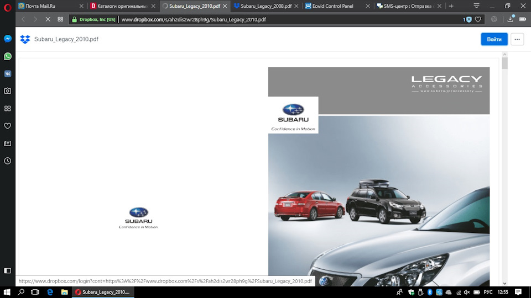
Task: Open the People icon in system tray
Action: coord(399,292)
